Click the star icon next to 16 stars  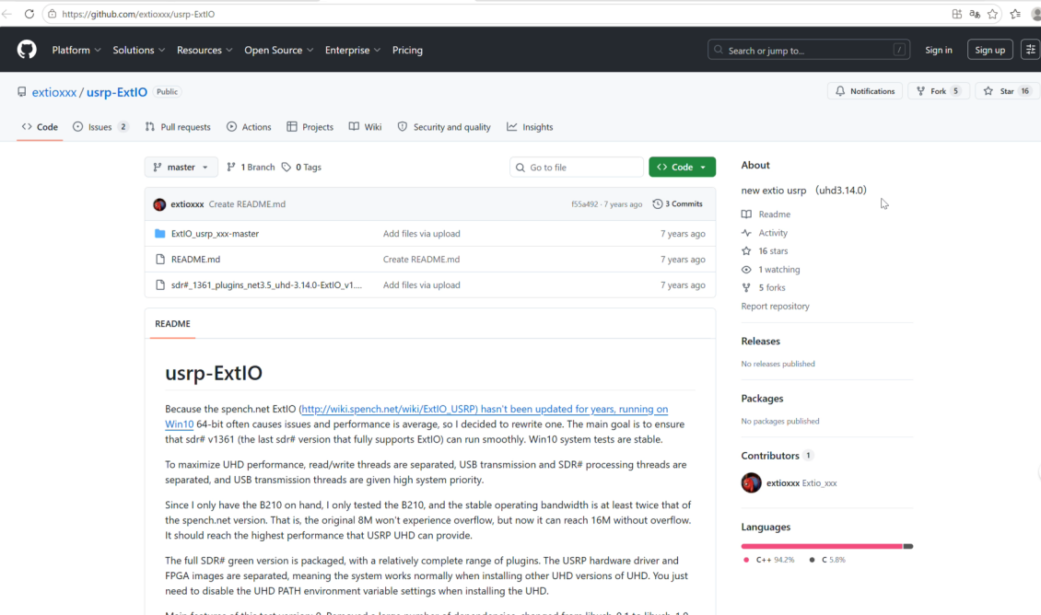click(746, 250)
